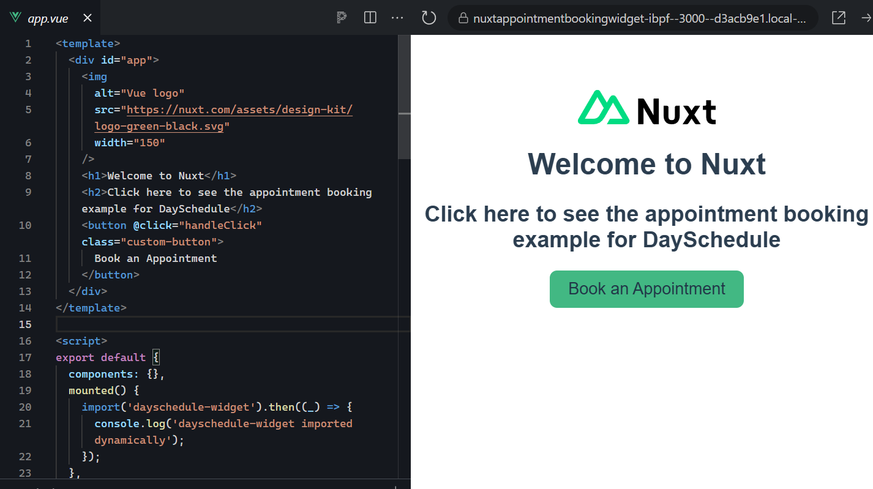The height and width of the screenshot is (489, 873).
Task: Select the app.vue tab
Action: pos(50,18)
